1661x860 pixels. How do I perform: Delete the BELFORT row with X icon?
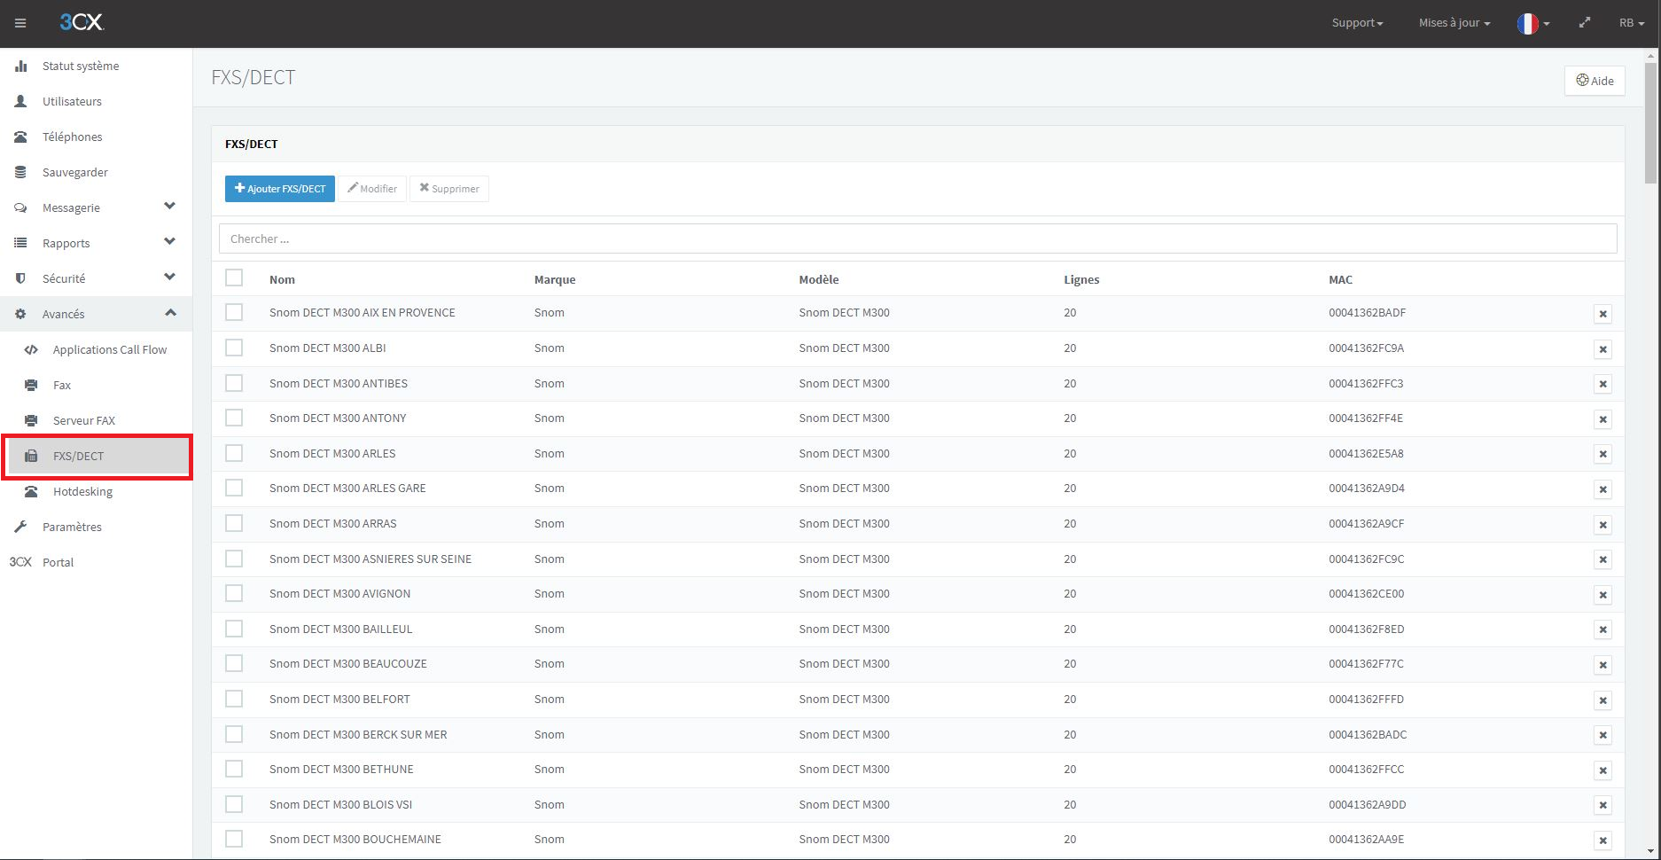click(1603, 700)
